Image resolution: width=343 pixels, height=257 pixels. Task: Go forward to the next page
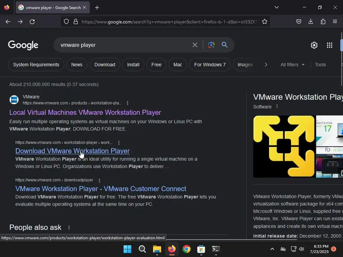click(x=20, y=22)
